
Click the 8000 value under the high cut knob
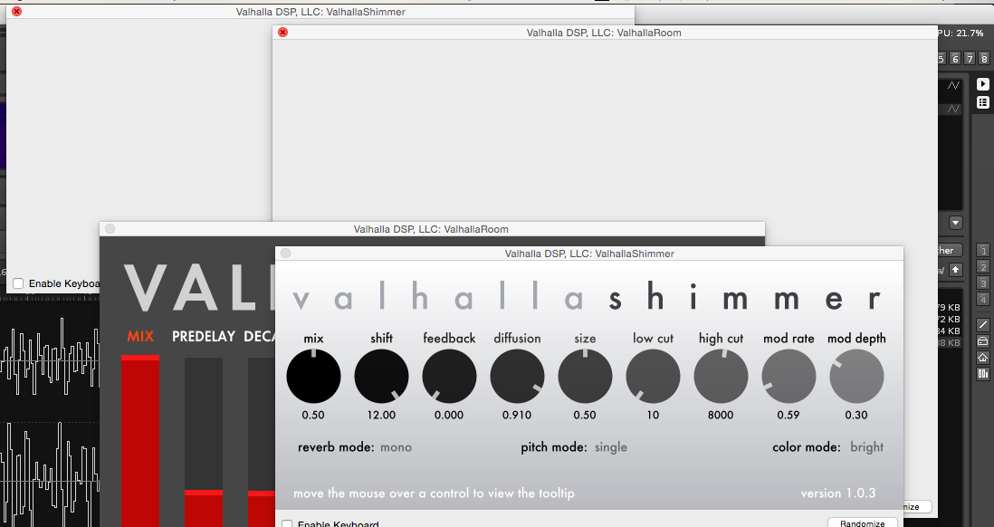pyautogui.click(x=721, y=415)
